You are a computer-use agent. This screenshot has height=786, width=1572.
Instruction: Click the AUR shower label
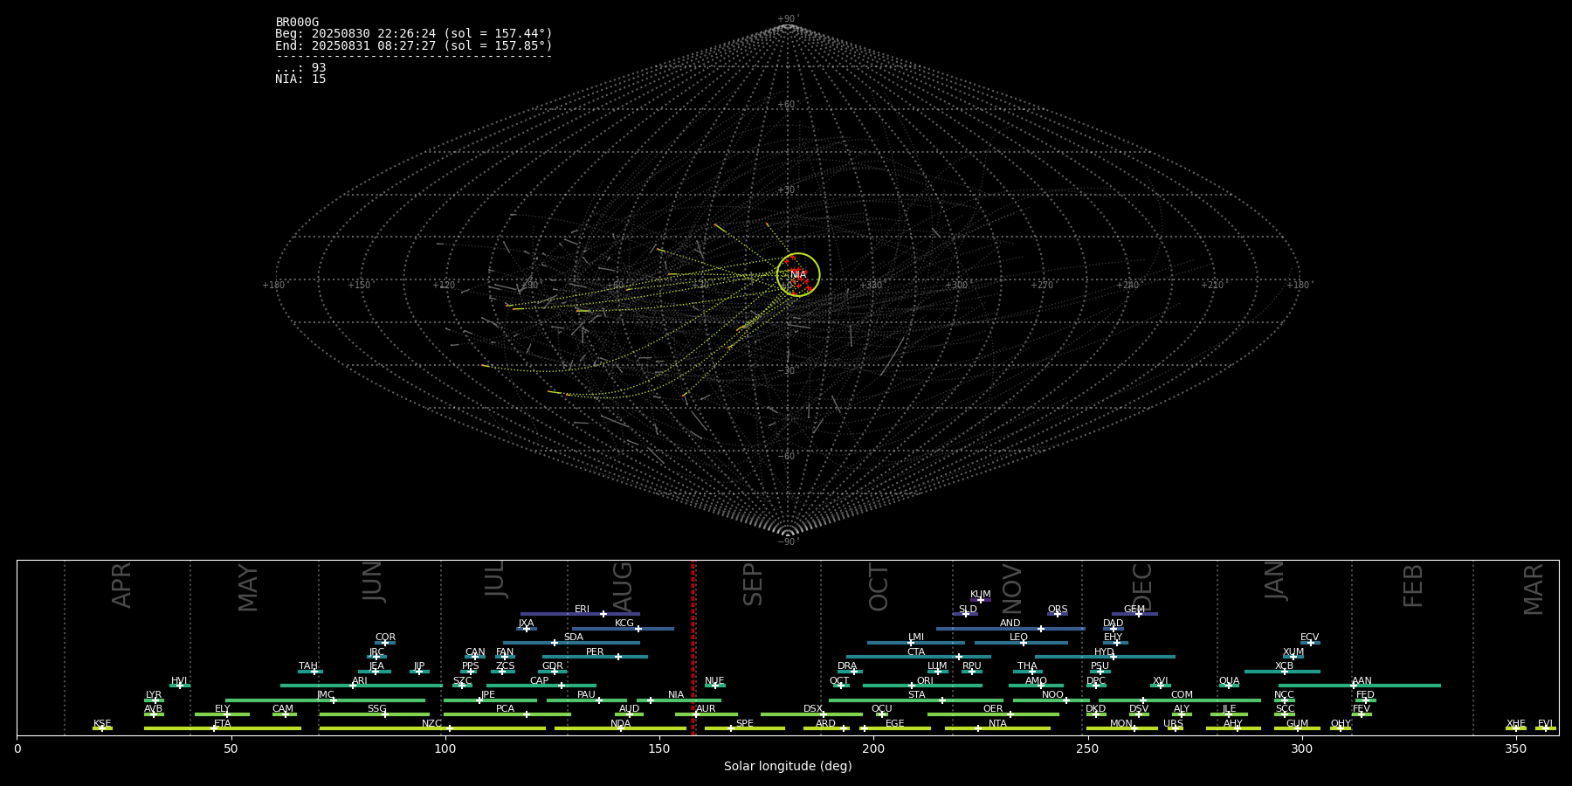coord(706,709)
